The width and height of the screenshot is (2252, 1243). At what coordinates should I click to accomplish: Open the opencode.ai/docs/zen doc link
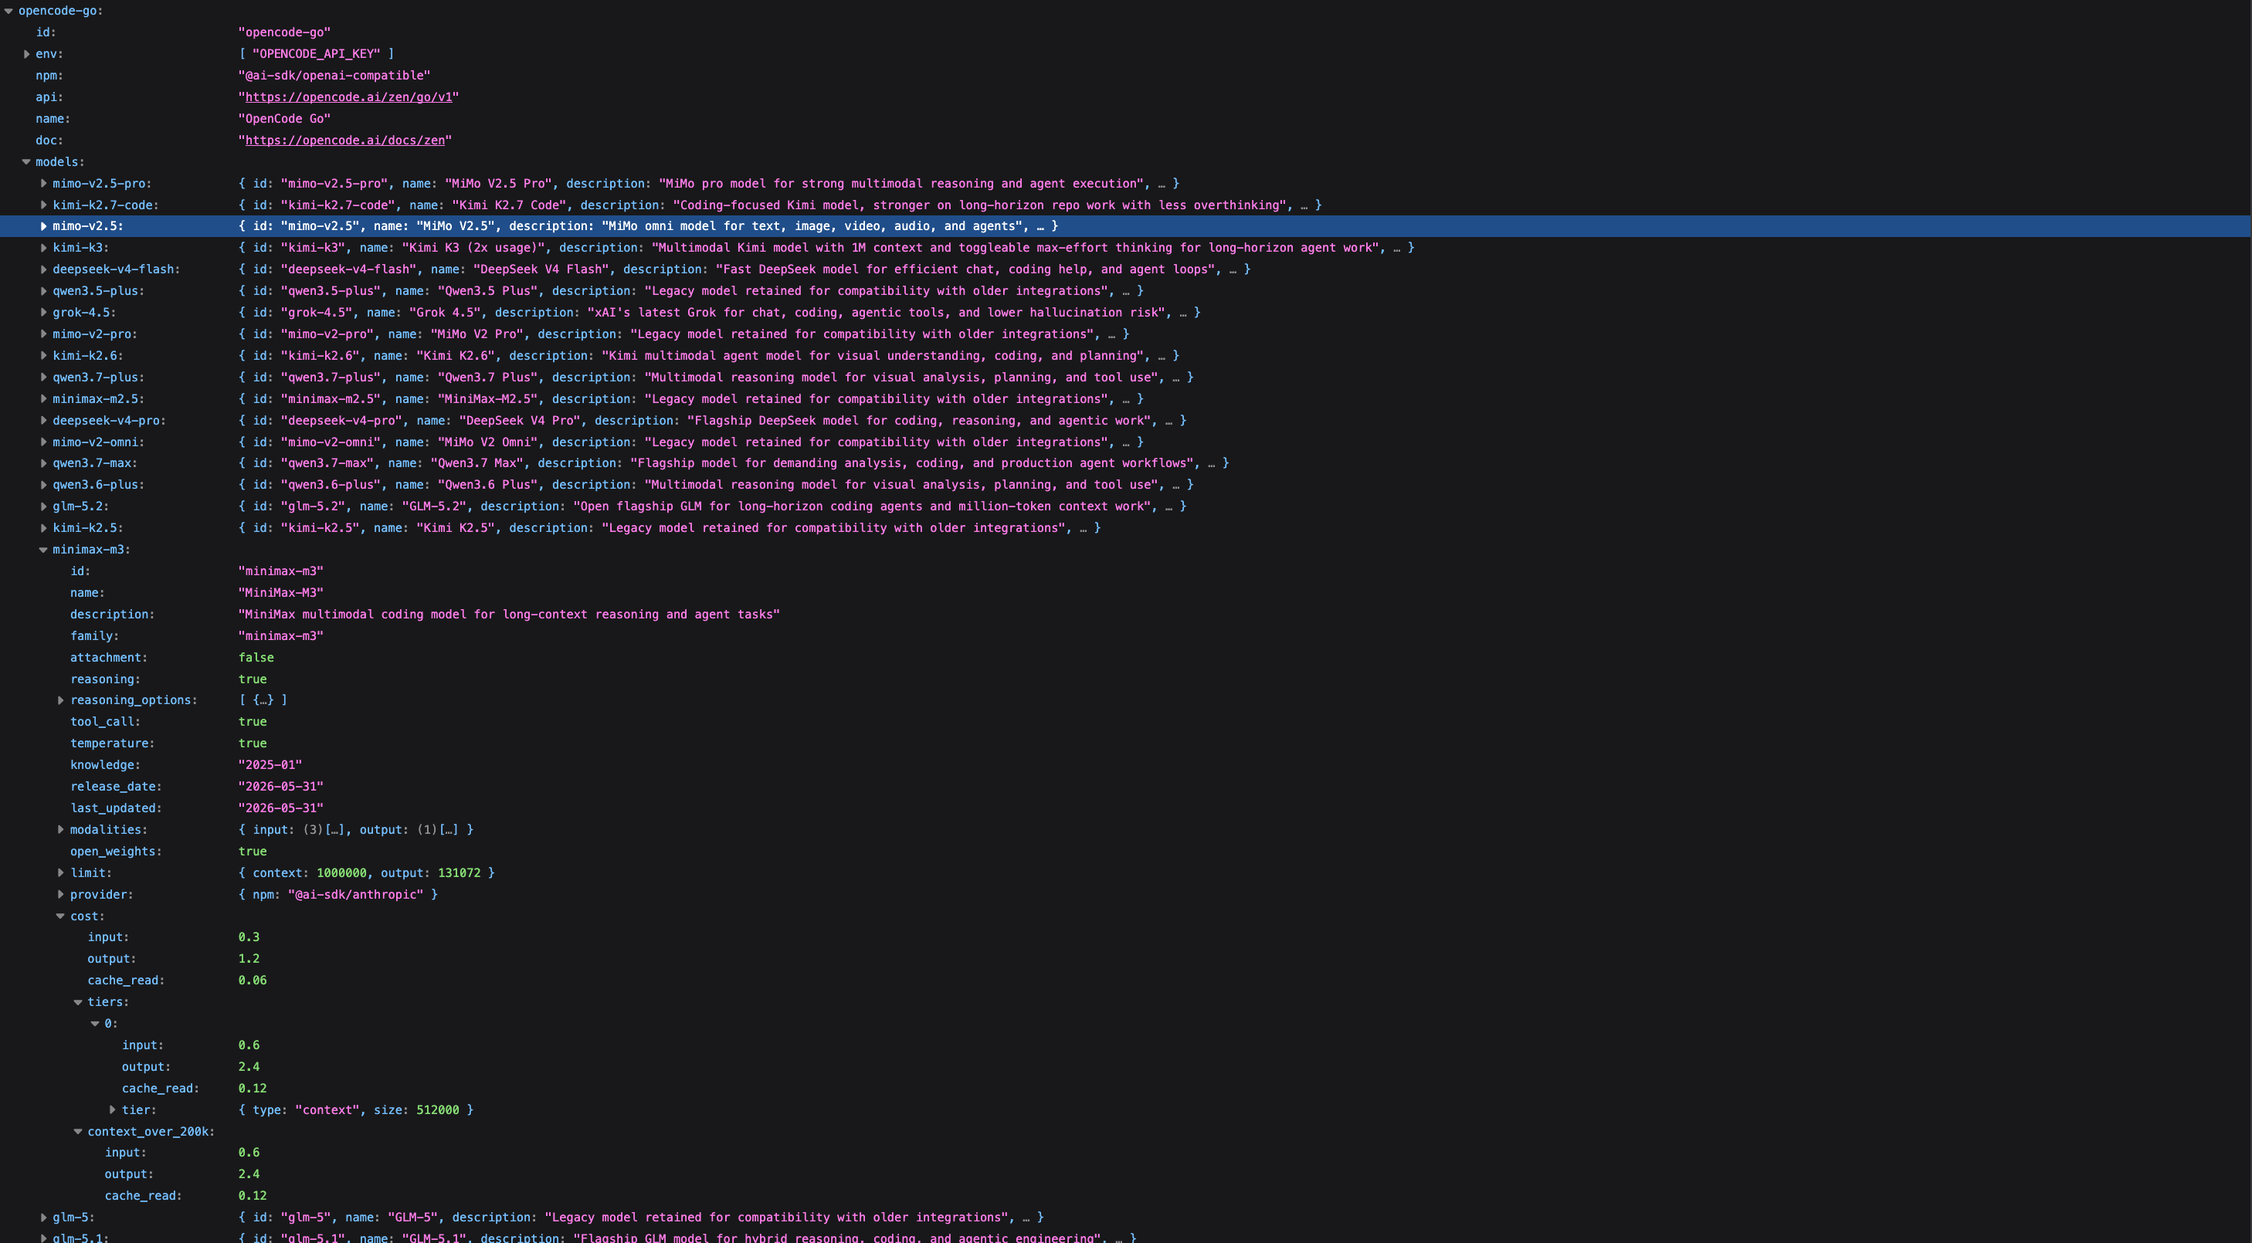tap(345, 140)
